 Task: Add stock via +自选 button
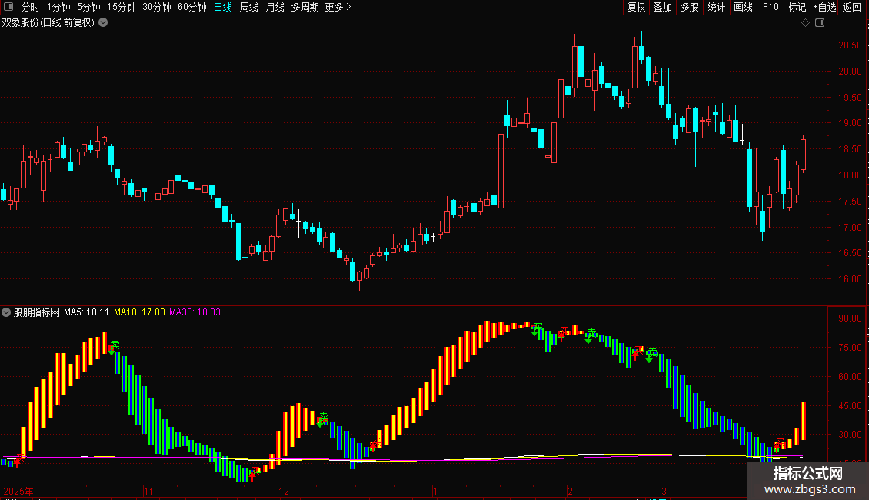[x=824, y=7]
